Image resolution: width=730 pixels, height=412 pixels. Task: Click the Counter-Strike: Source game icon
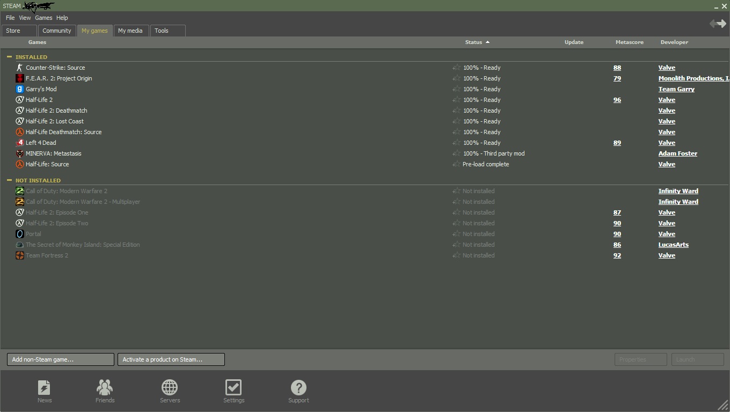click(20, 68)
